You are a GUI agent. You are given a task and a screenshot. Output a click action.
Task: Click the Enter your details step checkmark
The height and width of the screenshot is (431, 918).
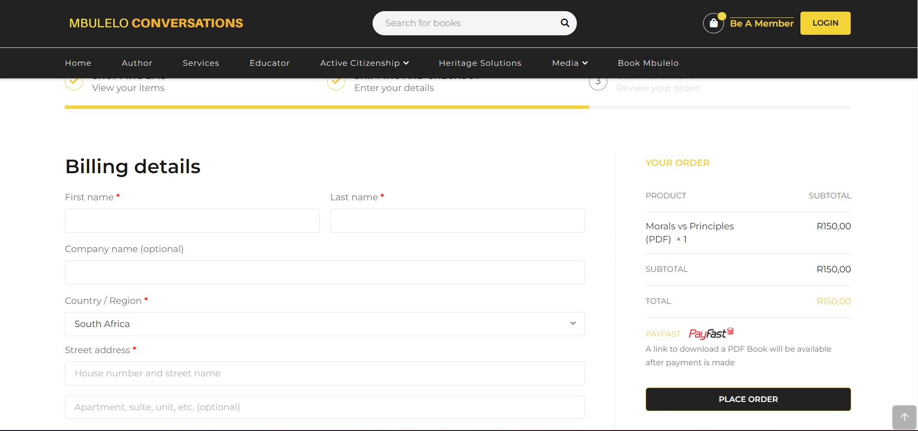tap(336, 83)
